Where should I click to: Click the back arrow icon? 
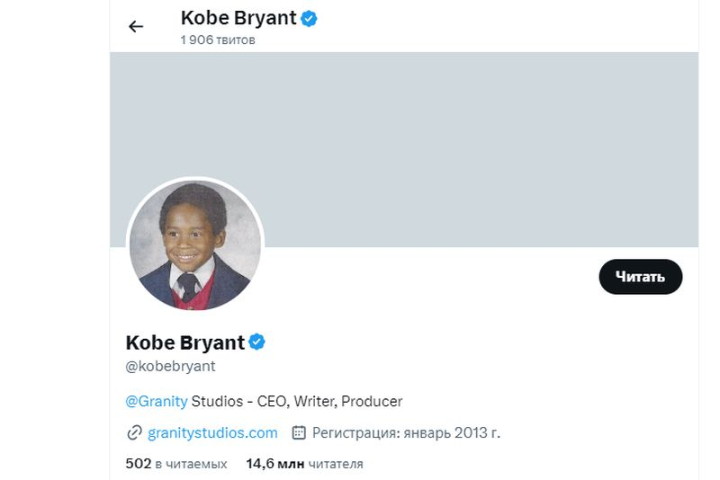[x=136, y=26]
